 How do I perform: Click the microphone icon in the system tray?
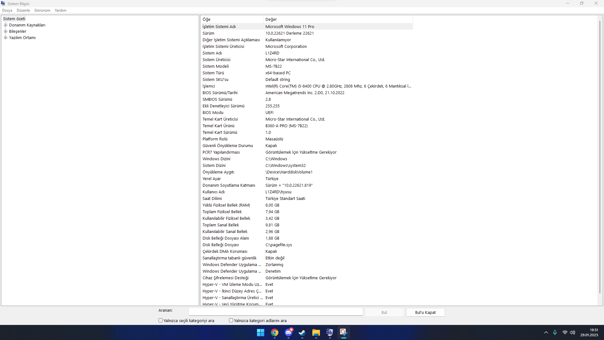coord(555,332)
